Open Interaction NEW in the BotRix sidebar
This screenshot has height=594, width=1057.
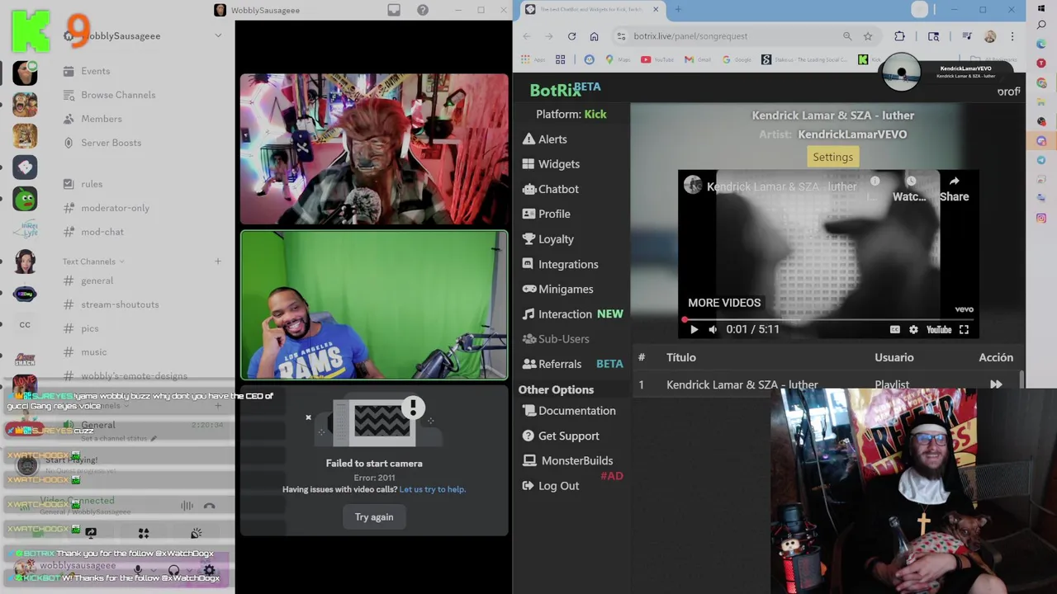[573, 314]
